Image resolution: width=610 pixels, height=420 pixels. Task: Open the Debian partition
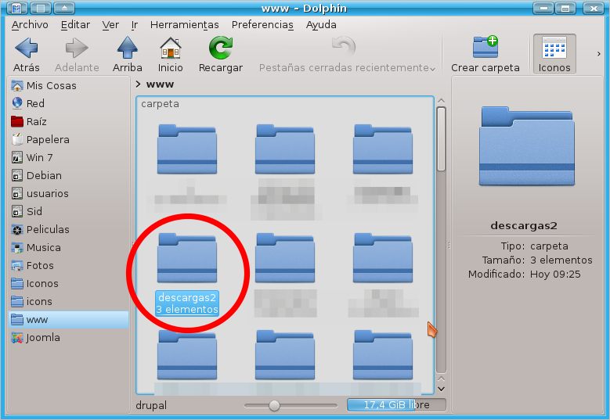69,176
